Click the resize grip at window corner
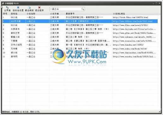Viewport: 163px width, 115px height. click(160, 112)
